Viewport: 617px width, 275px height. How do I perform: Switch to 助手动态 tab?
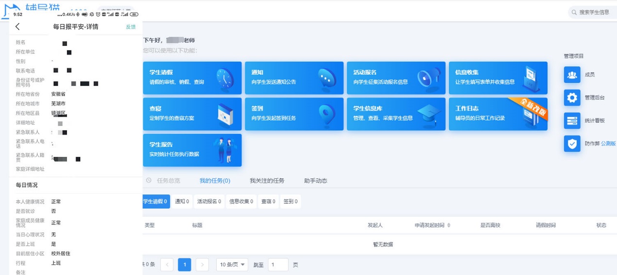click(x=315, y=181)
